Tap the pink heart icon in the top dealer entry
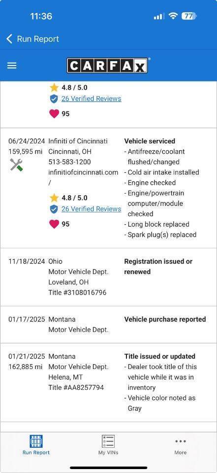 (x=54, y=114)
